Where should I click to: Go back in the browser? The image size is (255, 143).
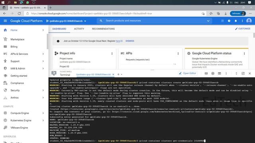tap(4, 14)
